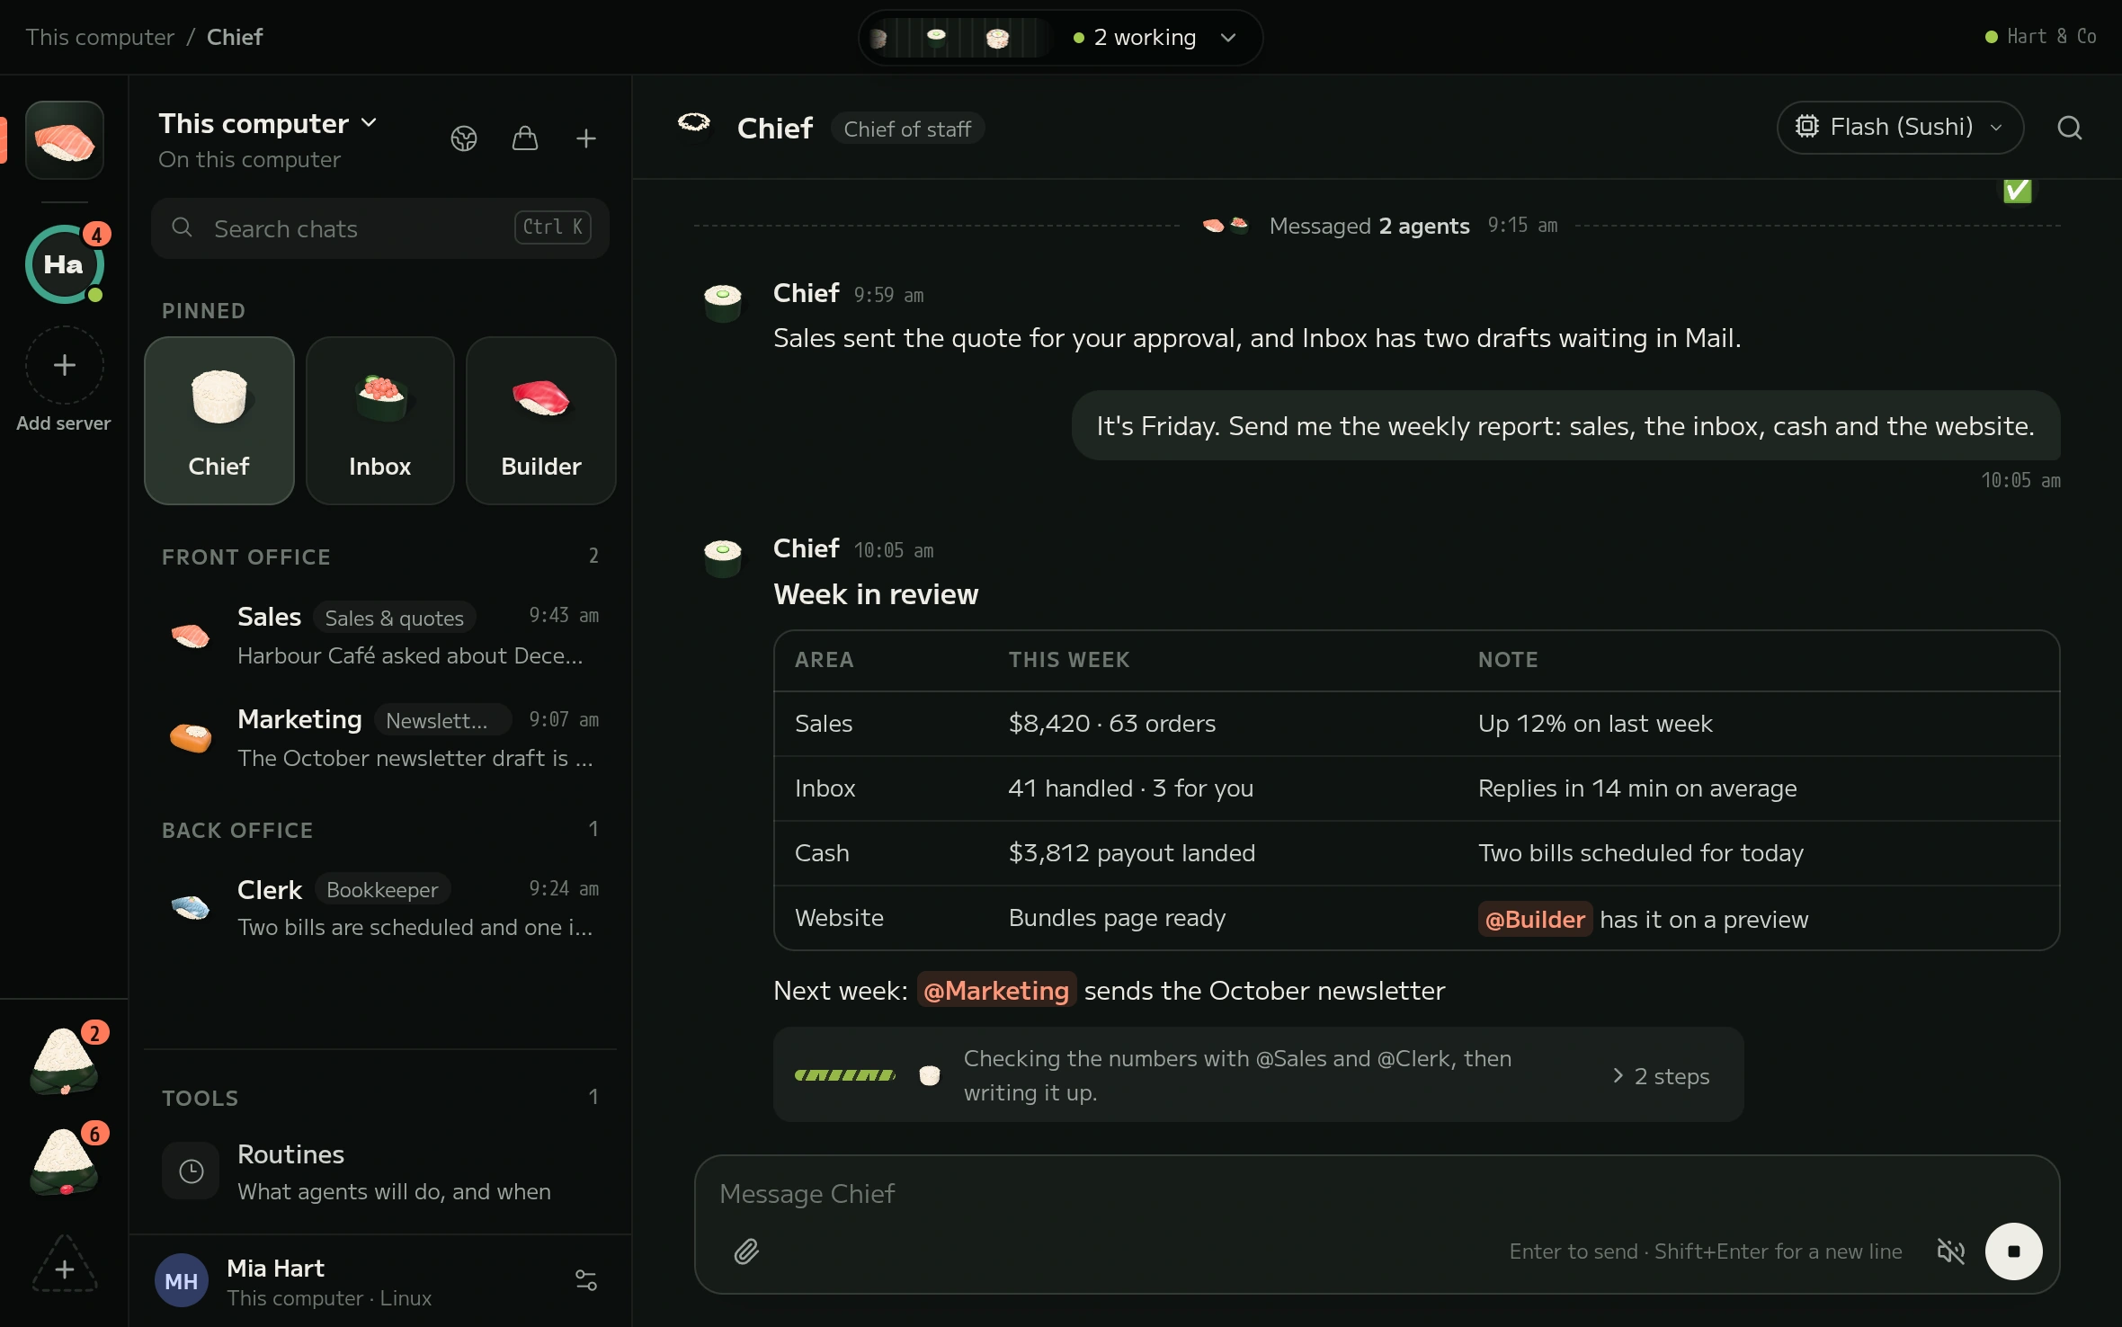Open Routines clock icon

[x=191, y=1171]
